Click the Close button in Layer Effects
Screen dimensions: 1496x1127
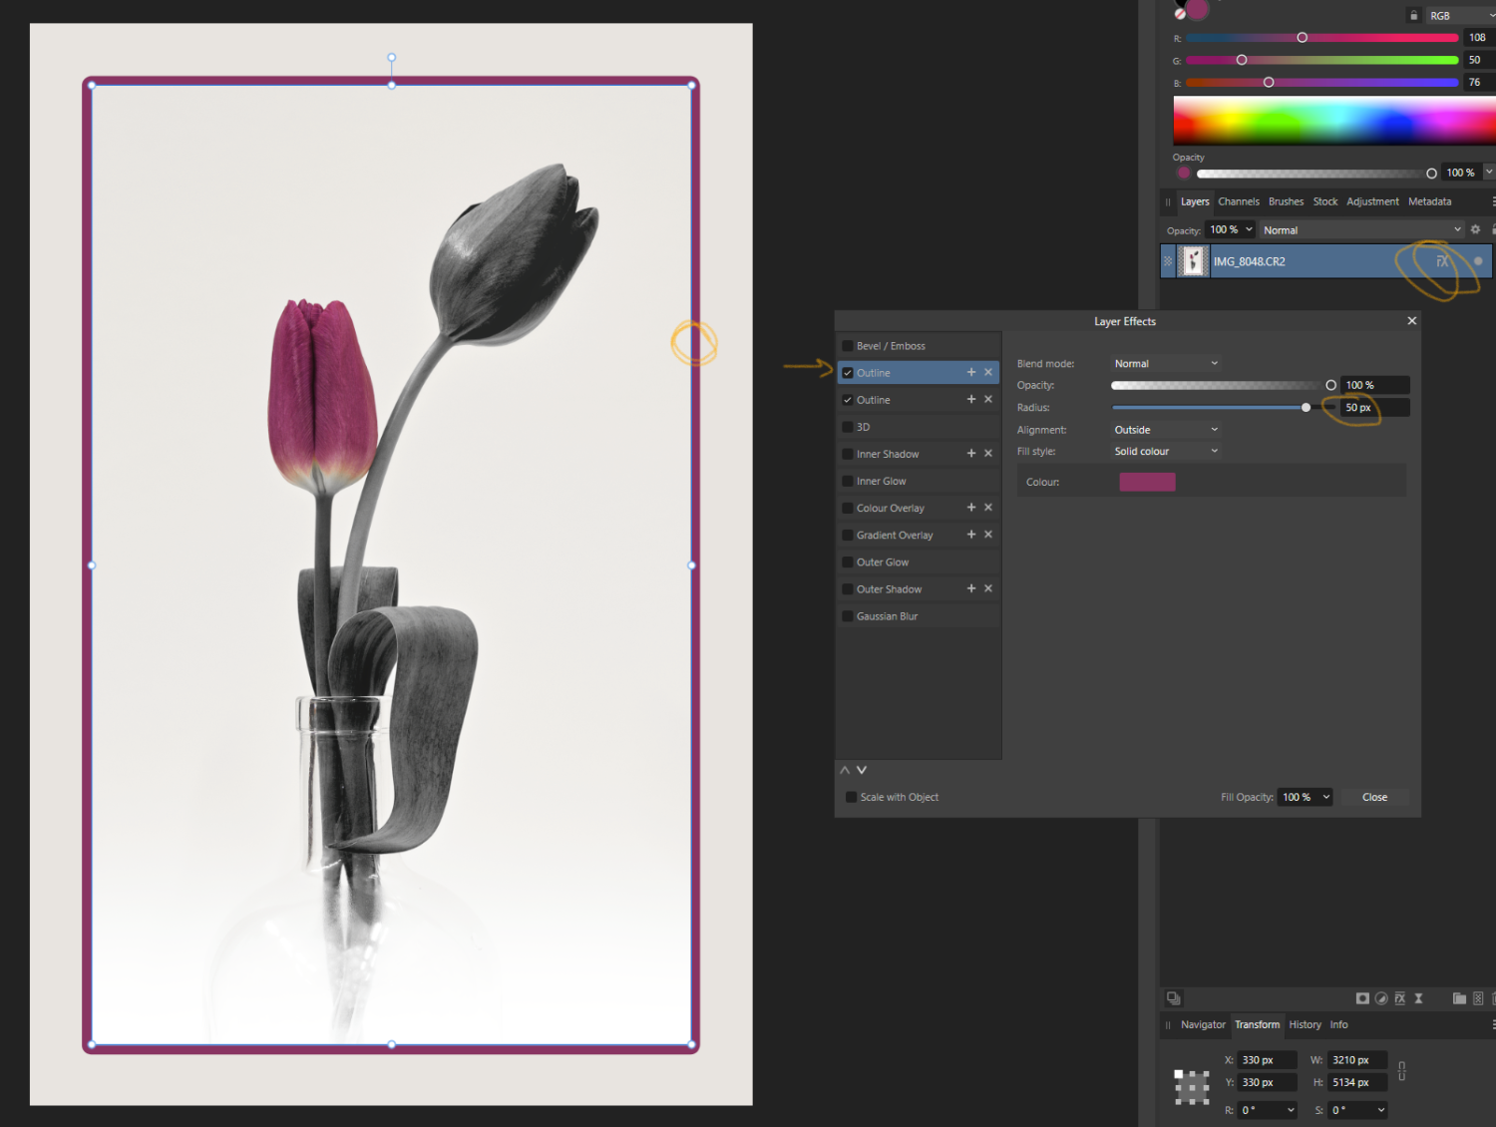(1374, 797)
